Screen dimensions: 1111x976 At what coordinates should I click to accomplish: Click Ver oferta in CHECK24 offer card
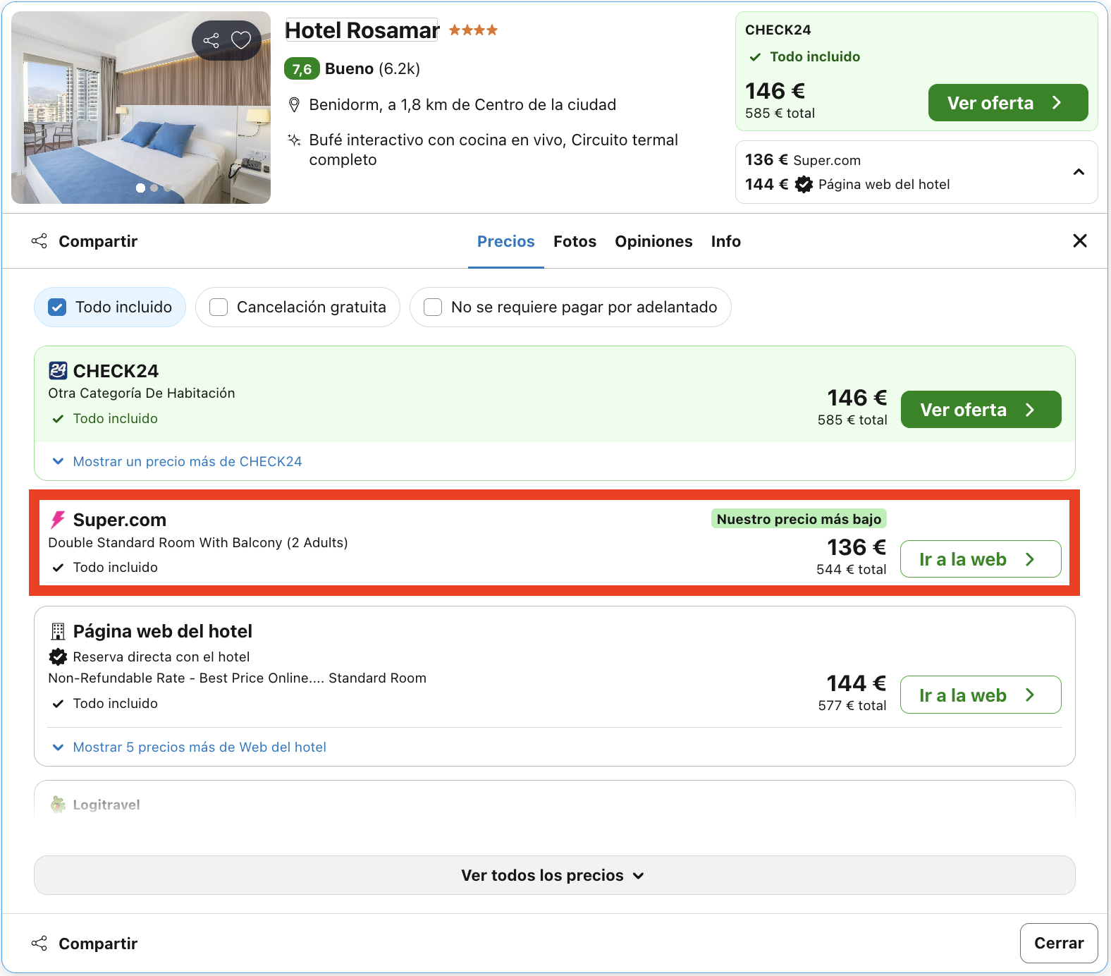click(x=981, y=410)
